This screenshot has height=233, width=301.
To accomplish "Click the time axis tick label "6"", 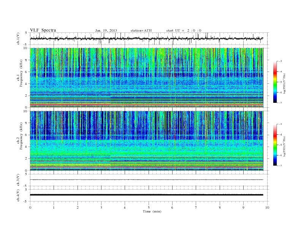I will pyautogui.click(x=172, y=207).
